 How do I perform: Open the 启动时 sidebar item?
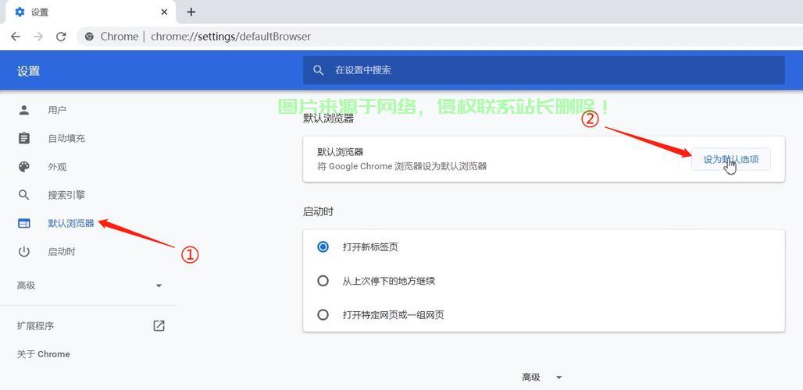pos(62,251)
